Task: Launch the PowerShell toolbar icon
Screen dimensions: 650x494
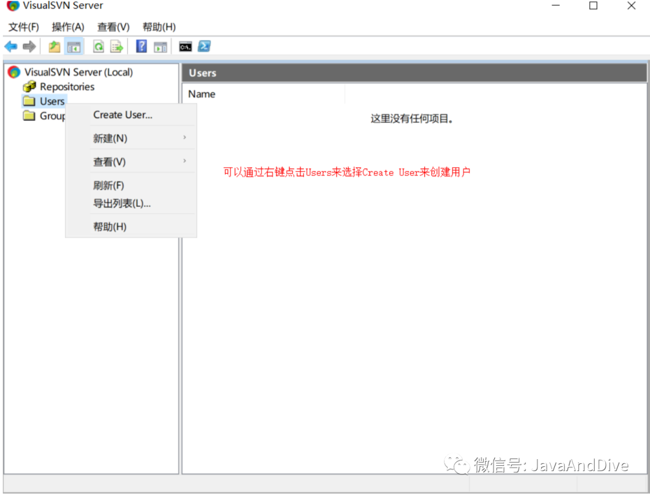Action: pyautogui.click(x=204, y=46)
